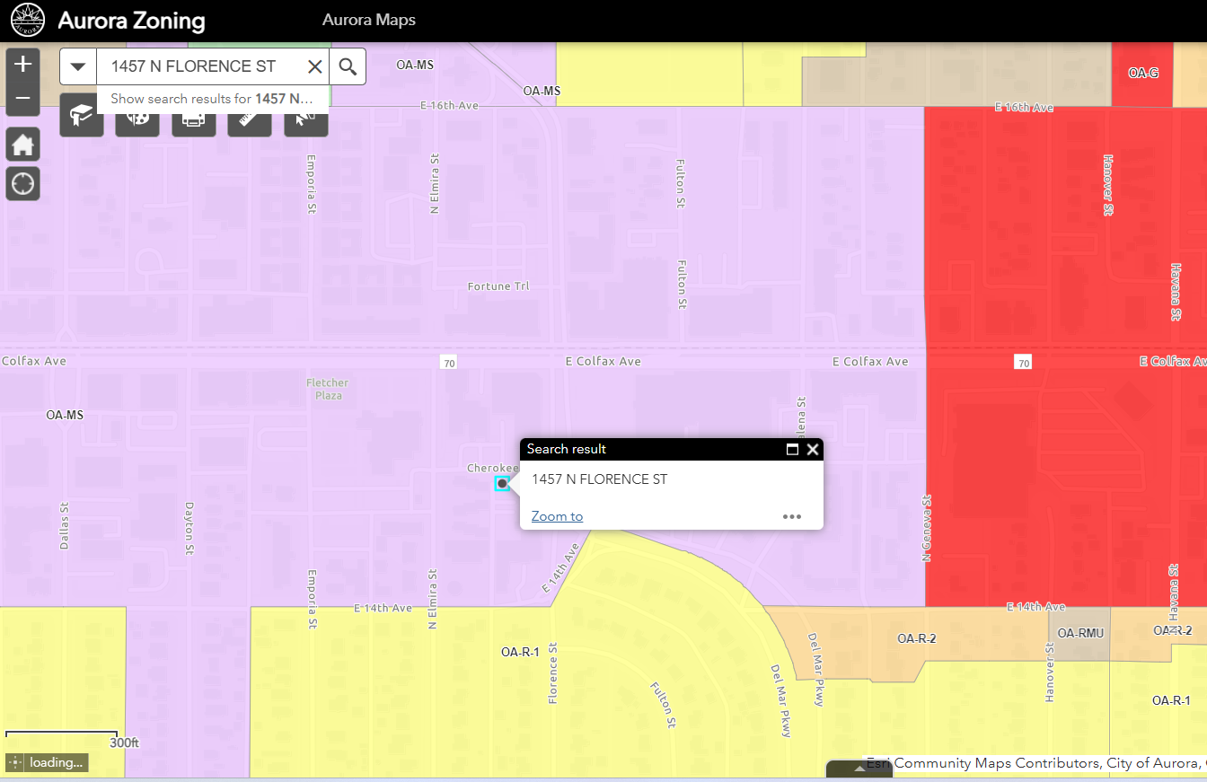Clear the search address text
Viewport: 1207px width, 782px height.
[x=314, y=66]
